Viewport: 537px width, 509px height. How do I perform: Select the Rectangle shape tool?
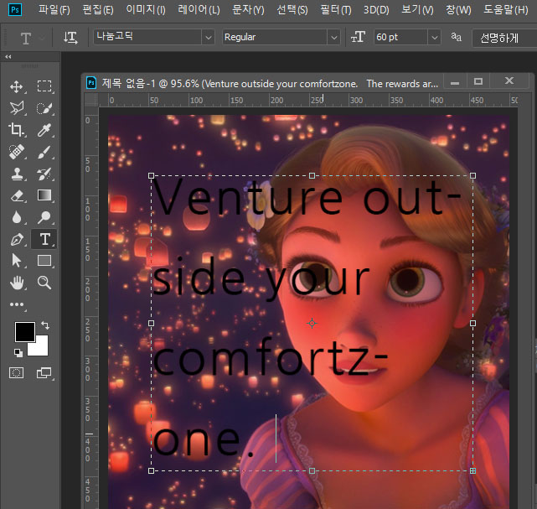(x=44, y=261)
